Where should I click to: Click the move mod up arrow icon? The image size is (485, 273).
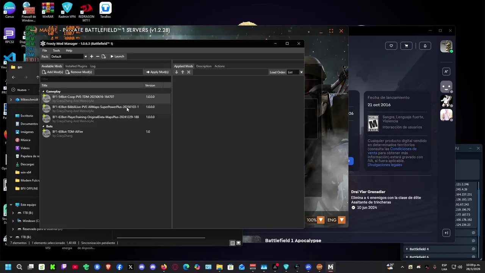pyautogui.click(x=183, y=72)
